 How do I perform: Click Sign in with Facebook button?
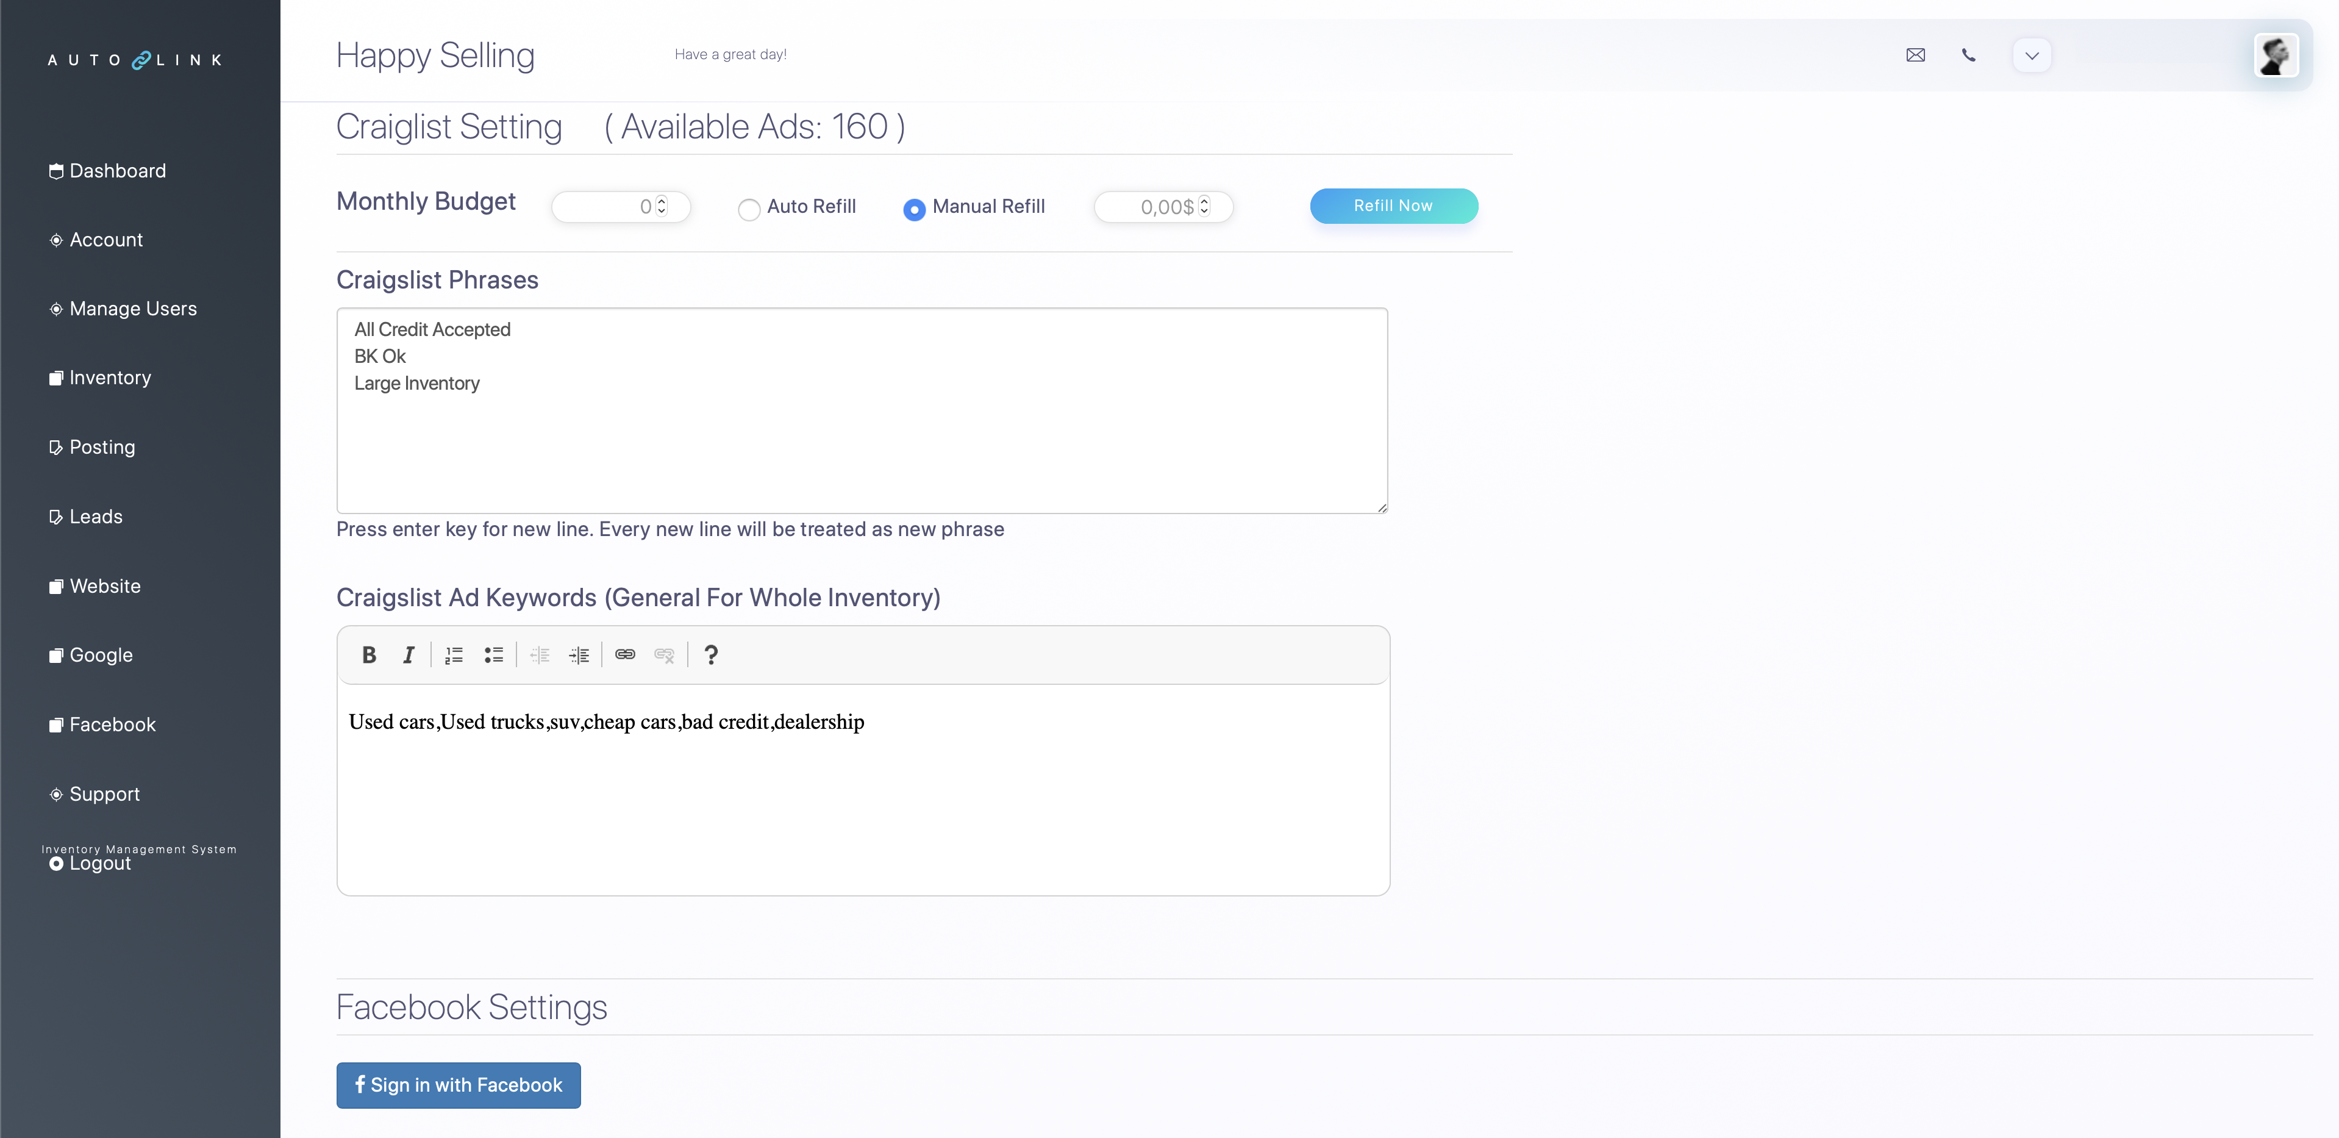(x=459, y=1086)
